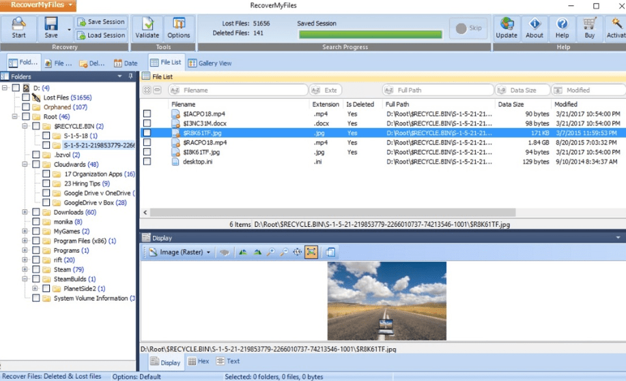The image size is (626, 381).
Task: Click the Full Path filter field
Action: point(438,90)
